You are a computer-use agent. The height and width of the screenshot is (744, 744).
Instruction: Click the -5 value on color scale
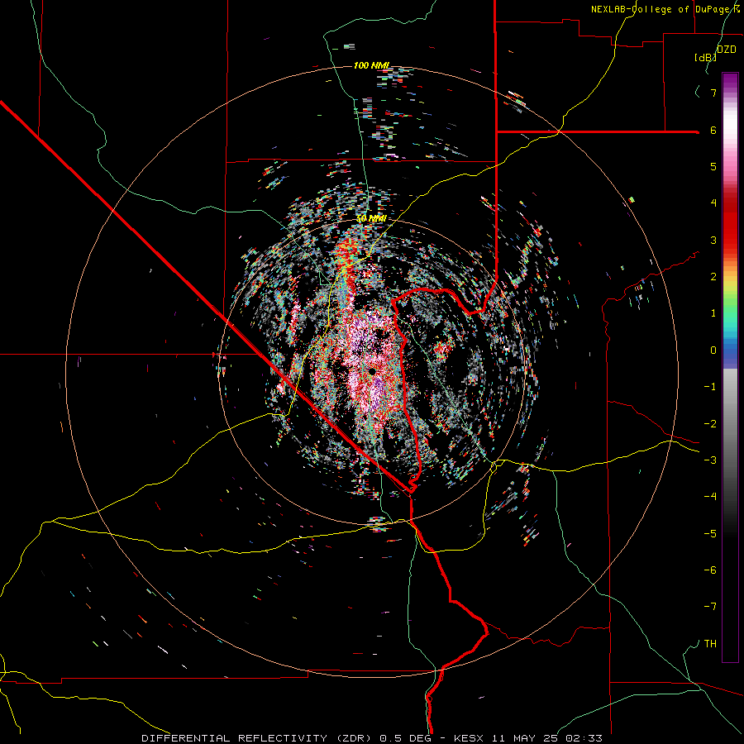710,534
